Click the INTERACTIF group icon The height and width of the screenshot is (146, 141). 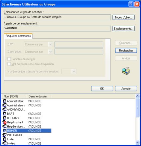tap(5, 135)
